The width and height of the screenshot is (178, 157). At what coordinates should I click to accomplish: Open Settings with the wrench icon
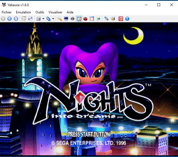tap(60, 19)
